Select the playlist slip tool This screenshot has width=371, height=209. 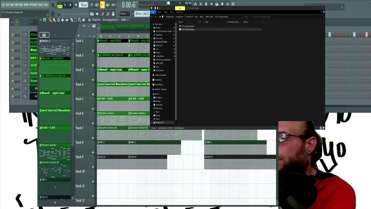(x=67, y=20)
